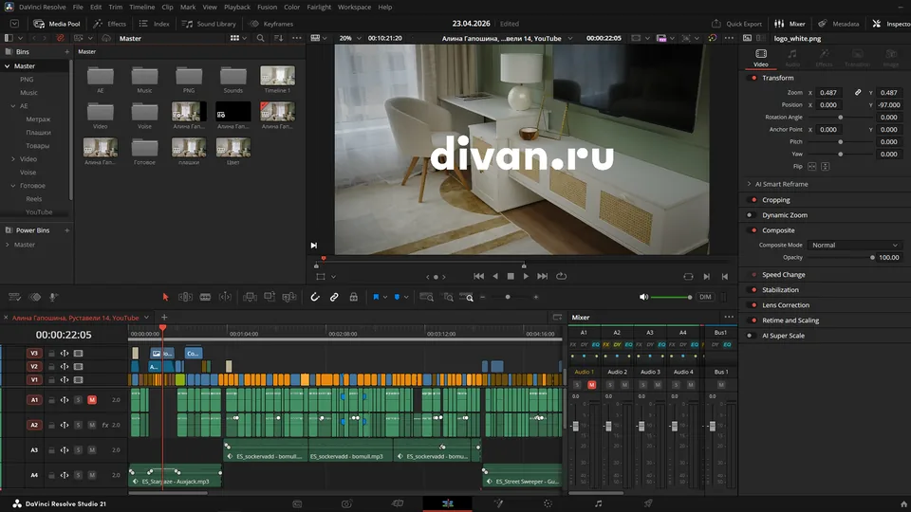Open the timeline name dropdown in viewer

[570, 38]
